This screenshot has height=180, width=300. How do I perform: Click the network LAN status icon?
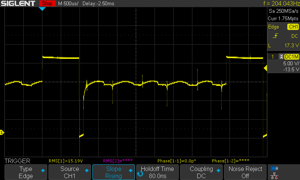(274, 176)
